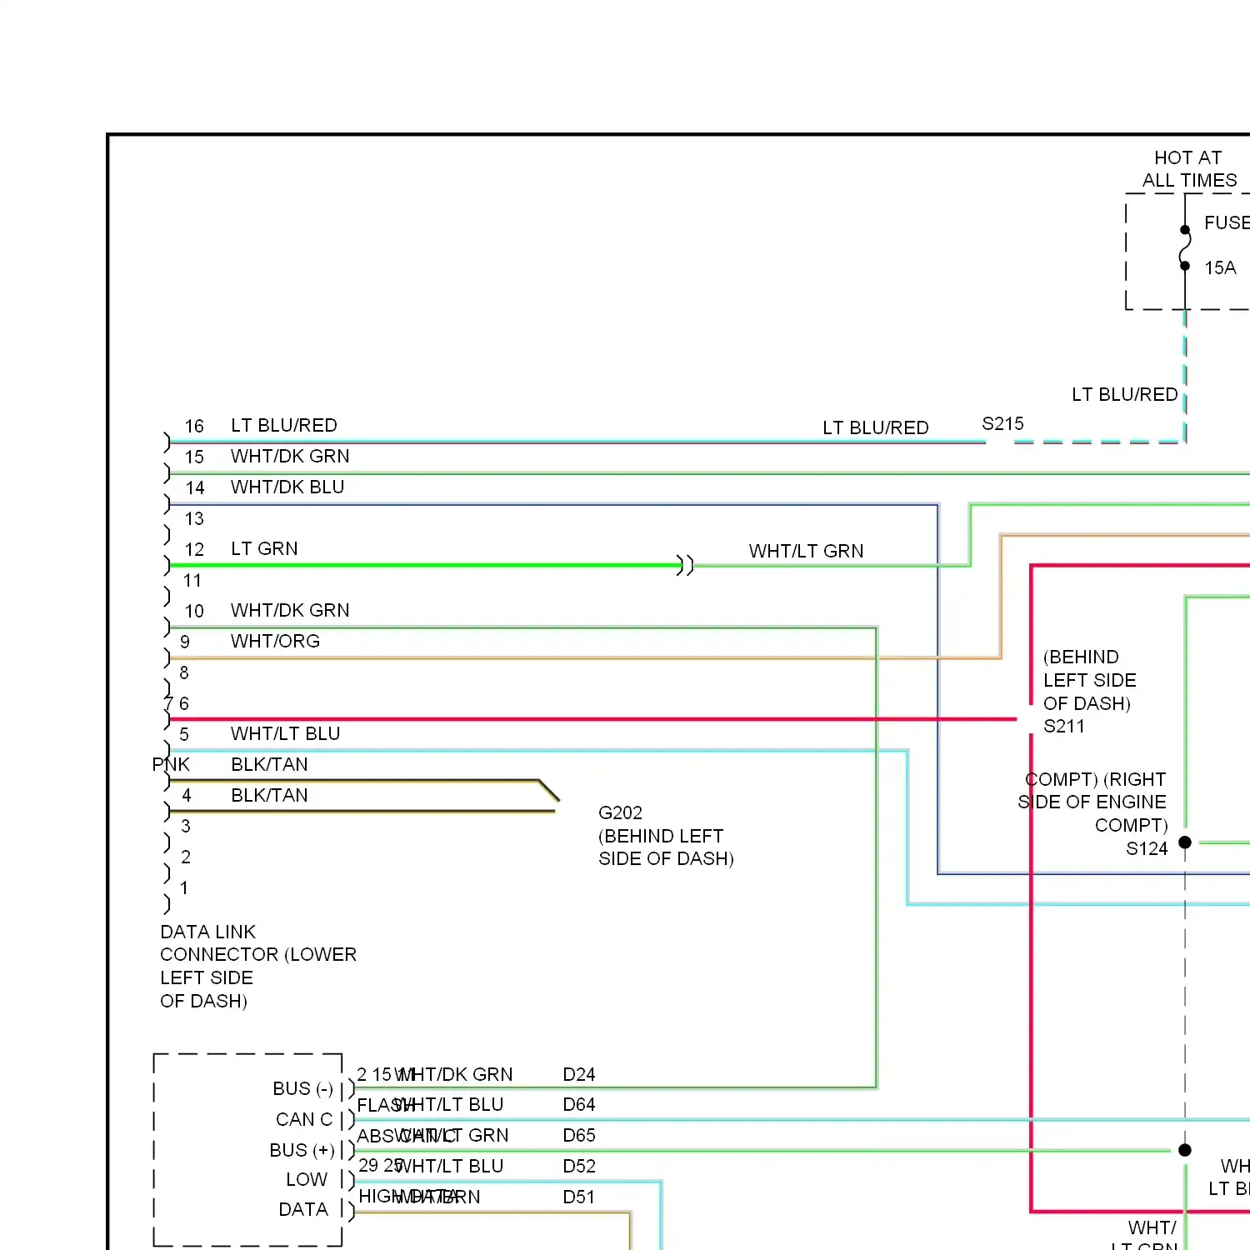Click the 'HOT AT ALL TIMES' label
Screen dimensions: 1250x1250
pyautogui.click(x=1189, y=169)
